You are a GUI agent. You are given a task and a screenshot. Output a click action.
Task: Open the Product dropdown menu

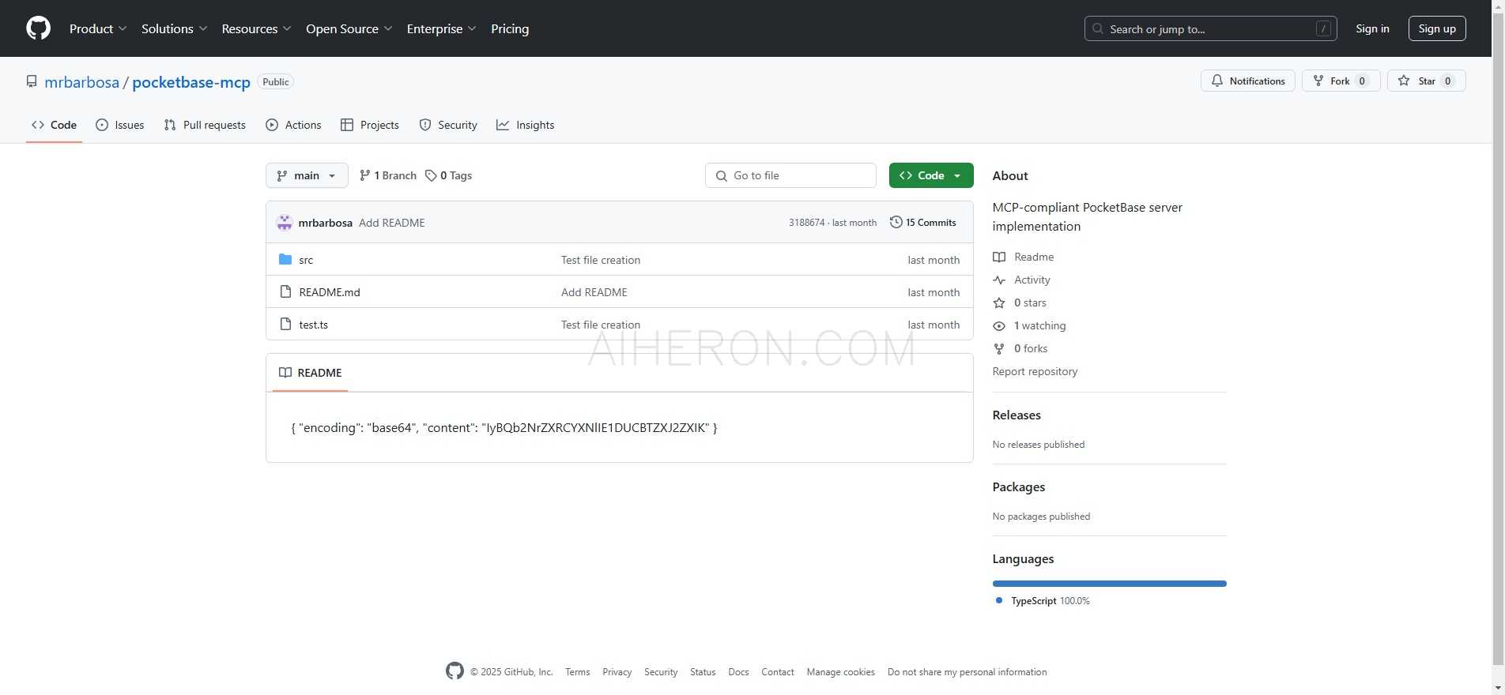click(x=97, y=28)
